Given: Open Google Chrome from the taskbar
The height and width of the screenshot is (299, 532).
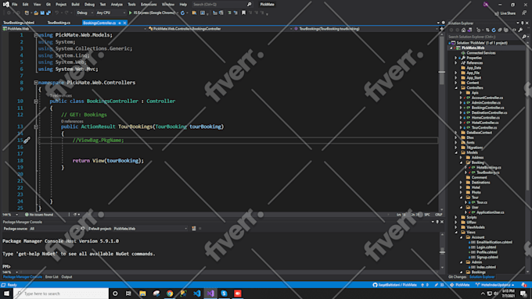Looking at the screenshot, I should (x=170, y=294).
